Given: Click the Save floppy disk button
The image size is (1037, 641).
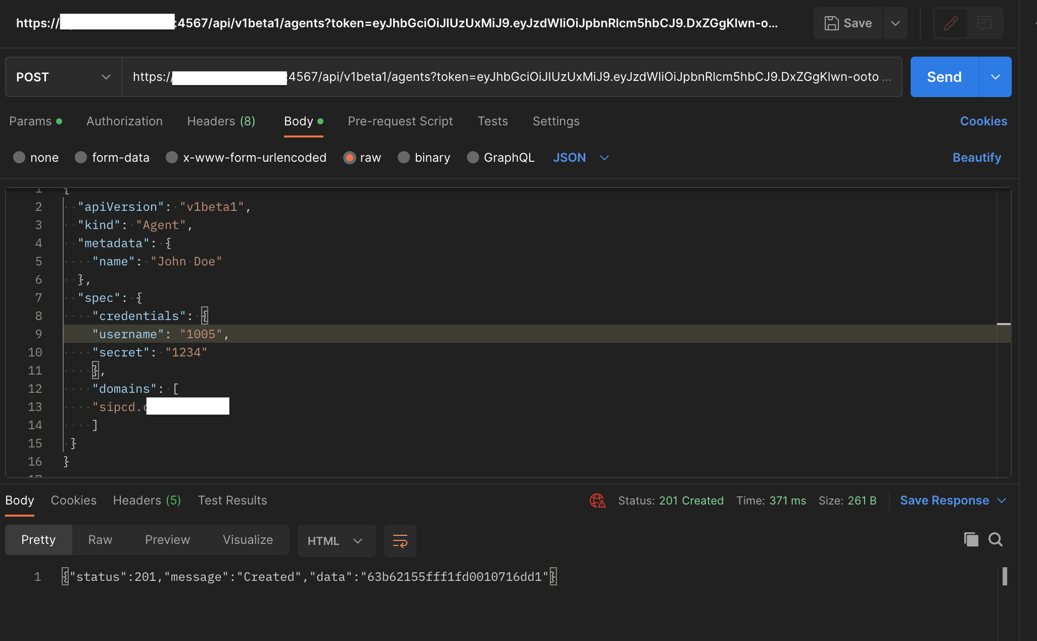Looking at the screenshot, I should pyautogui.click(x=848, y=23).
